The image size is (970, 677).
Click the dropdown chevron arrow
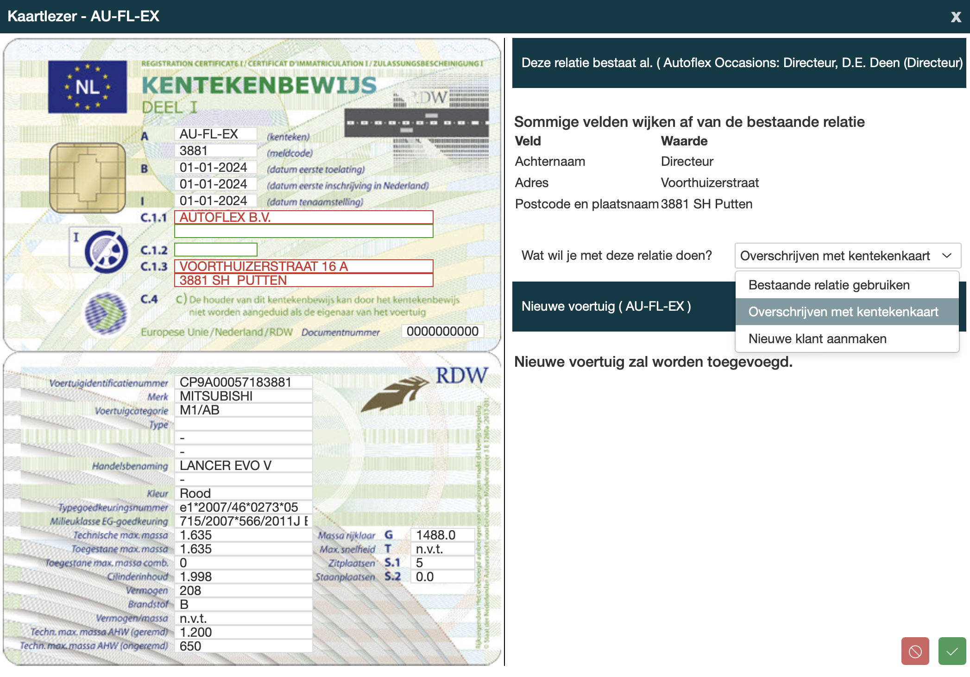[947, 256]
